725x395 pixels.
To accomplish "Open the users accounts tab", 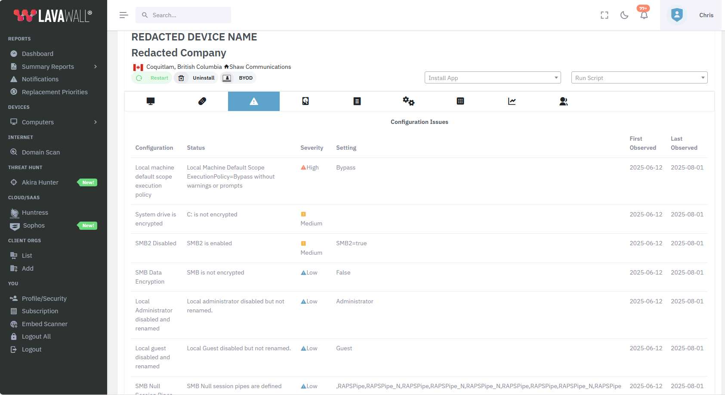I will coord(563,101).
